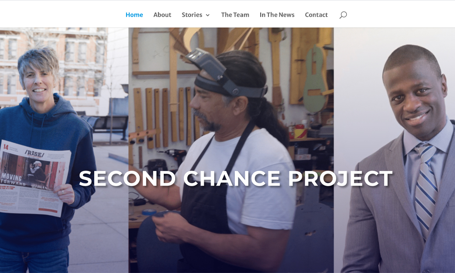
Task: Open The Team page
Action: (x=235, y=15)
